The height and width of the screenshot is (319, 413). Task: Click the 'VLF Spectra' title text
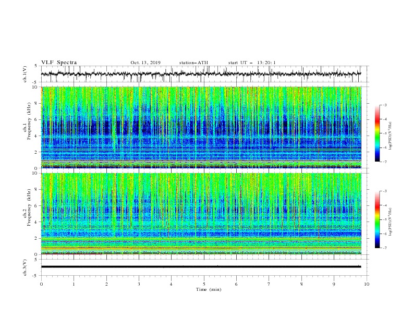click(59, 63)
